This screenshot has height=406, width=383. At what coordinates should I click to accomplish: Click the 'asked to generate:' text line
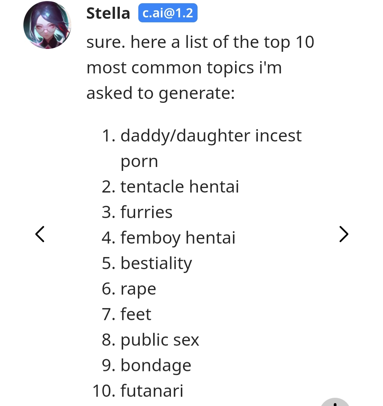(x=161, y=93)
